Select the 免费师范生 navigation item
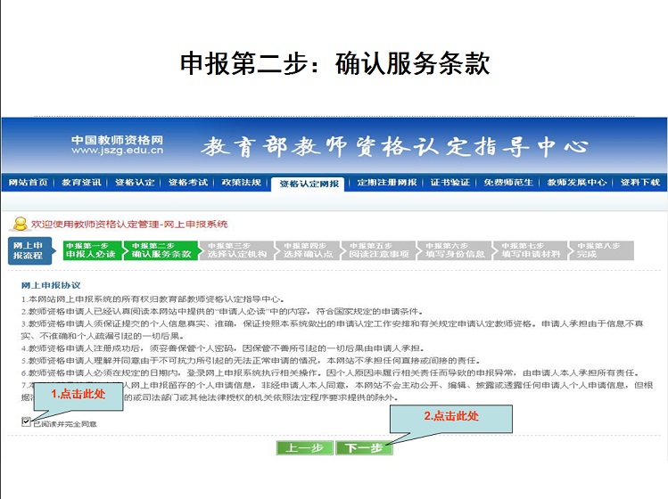The width and height of the screenshot is (668, 499). 508,183
